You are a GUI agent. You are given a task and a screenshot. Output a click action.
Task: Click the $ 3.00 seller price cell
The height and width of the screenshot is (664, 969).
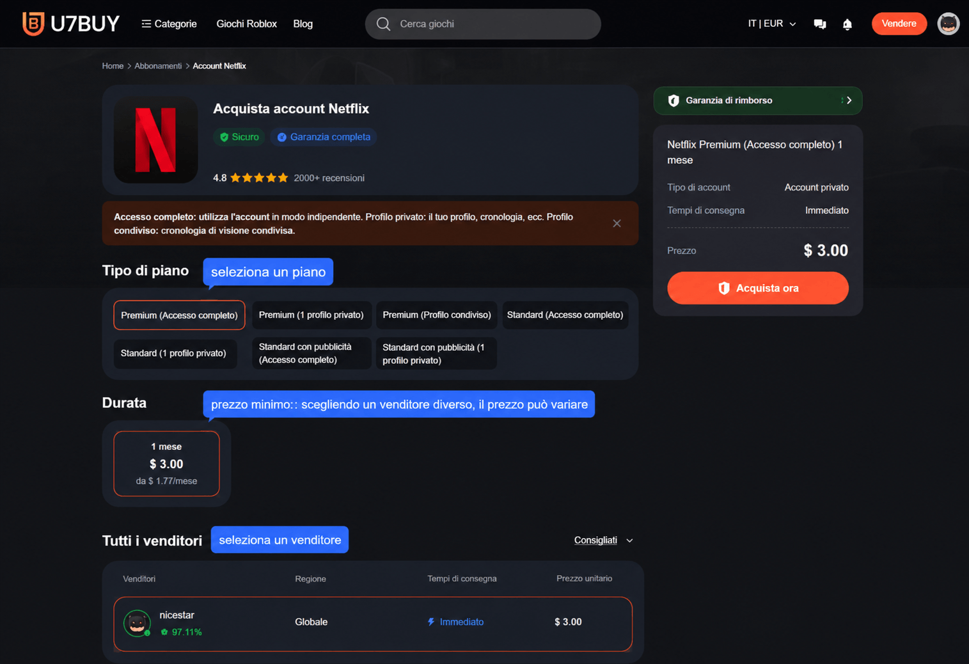click(x=568, y=622)
